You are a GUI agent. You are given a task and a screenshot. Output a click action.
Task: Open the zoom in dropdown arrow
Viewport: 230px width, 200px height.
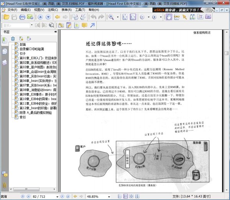click(161, 17)
